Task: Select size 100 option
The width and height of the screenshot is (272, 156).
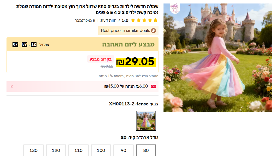Action: (x=101, y=151)
